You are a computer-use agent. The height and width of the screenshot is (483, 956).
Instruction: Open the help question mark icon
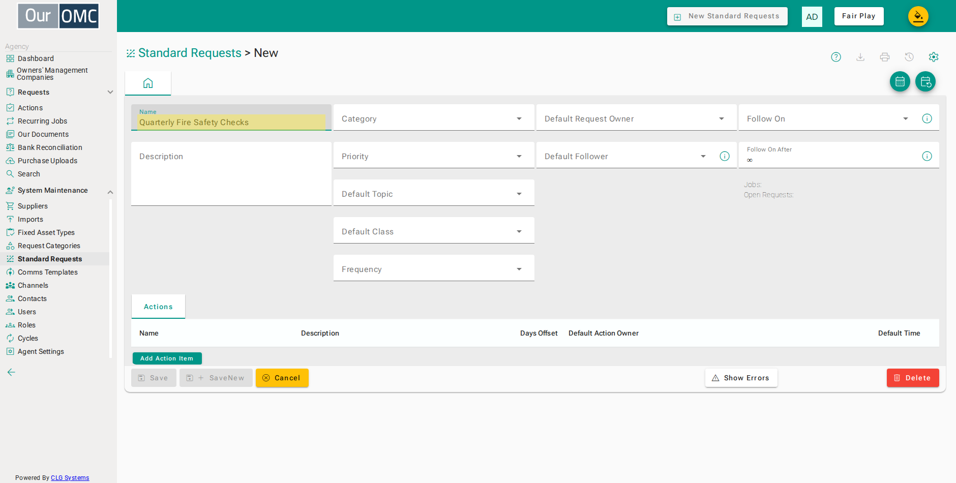coord(836,57)
